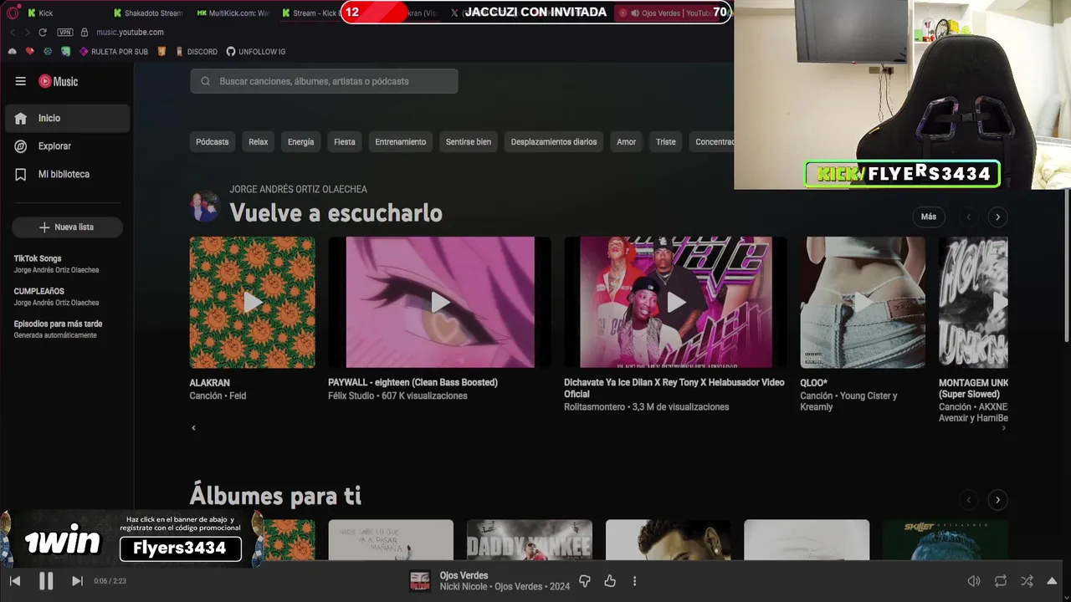Click the music.youtube.com address bar

tap(130, 32)
